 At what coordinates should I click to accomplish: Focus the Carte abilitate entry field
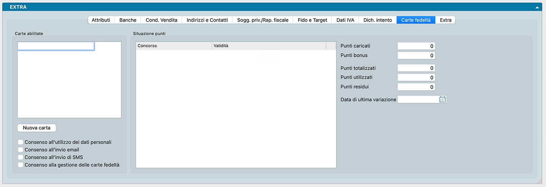click(56, 46)
